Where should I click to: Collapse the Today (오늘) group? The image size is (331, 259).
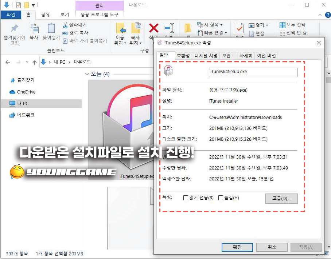(x=87, y=74)
